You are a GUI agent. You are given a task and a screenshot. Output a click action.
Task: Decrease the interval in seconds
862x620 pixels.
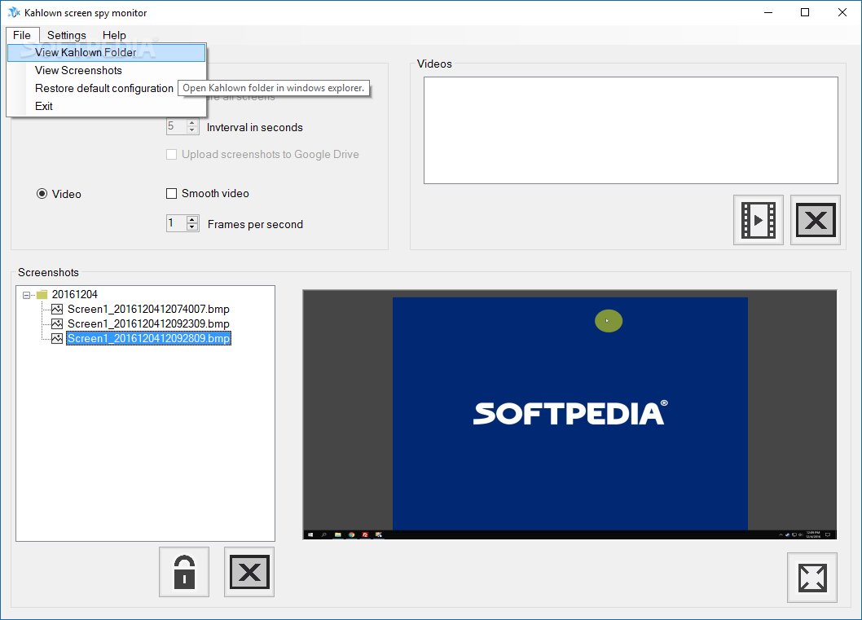click(191, 130)
